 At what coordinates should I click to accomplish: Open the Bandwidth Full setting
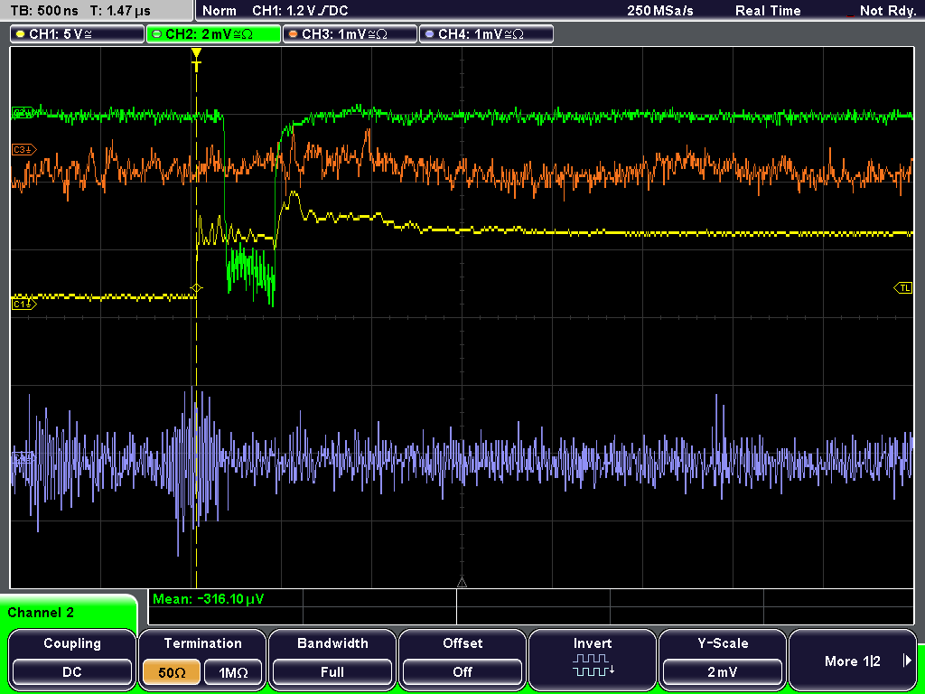[x=332, y=659]
